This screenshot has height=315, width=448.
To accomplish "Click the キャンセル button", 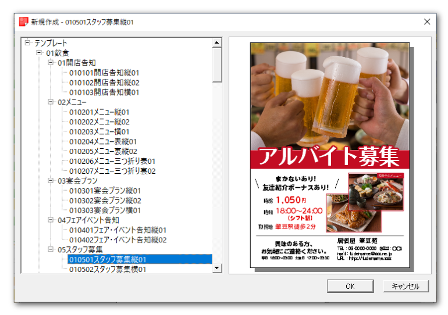I will click(406, 286).
